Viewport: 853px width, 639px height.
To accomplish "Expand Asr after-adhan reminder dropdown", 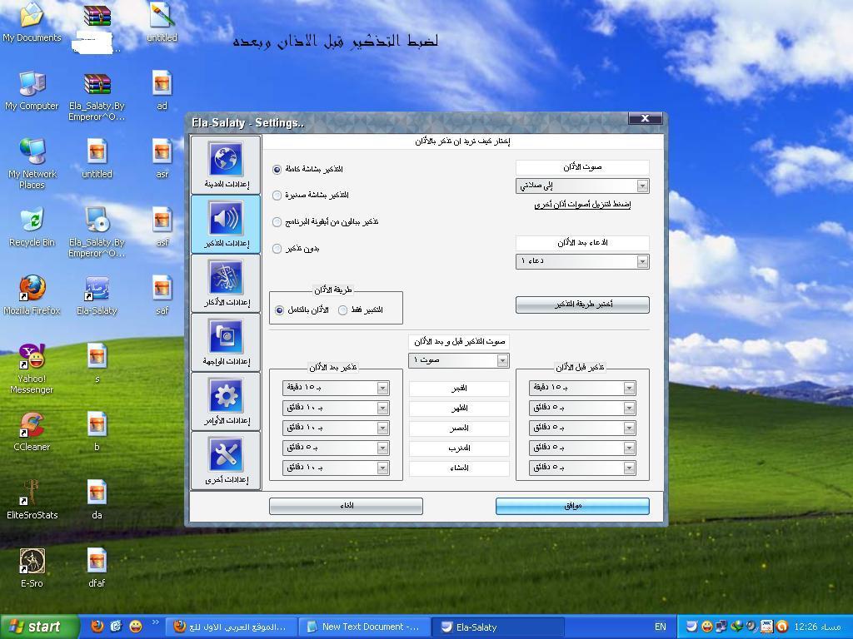I will [x=336, y=428].
